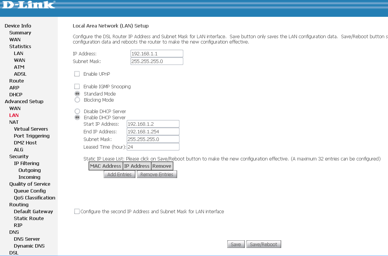Open Static Route page
388x256 pixels.
pyautogui.click(x=29, y=219)
